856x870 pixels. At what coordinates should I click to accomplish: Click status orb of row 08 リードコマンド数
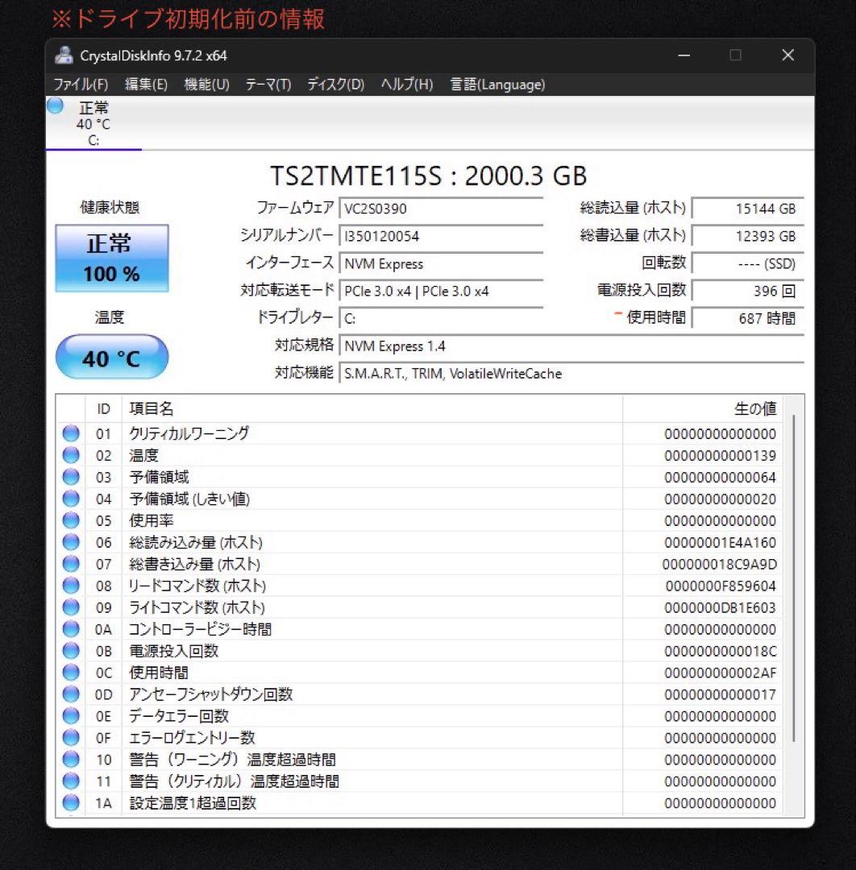tap(71, 586)
